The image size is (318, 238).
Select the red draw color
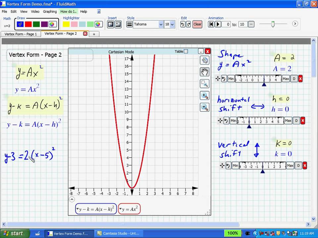coord(28,24)
